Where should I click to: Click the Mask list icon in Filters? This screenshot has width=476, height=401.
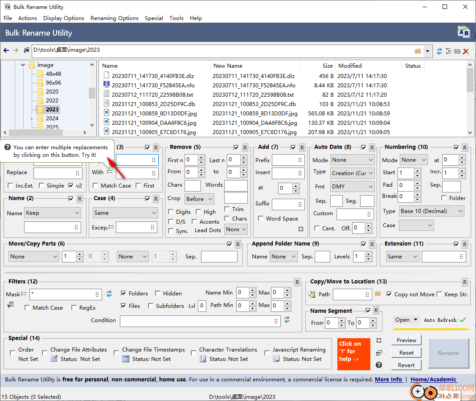(x=24, y=294)
